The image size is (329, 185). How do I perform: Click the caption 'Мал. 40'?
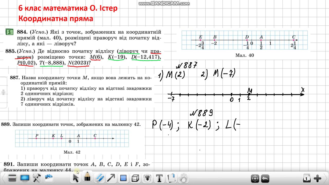(x=244, y=55)
